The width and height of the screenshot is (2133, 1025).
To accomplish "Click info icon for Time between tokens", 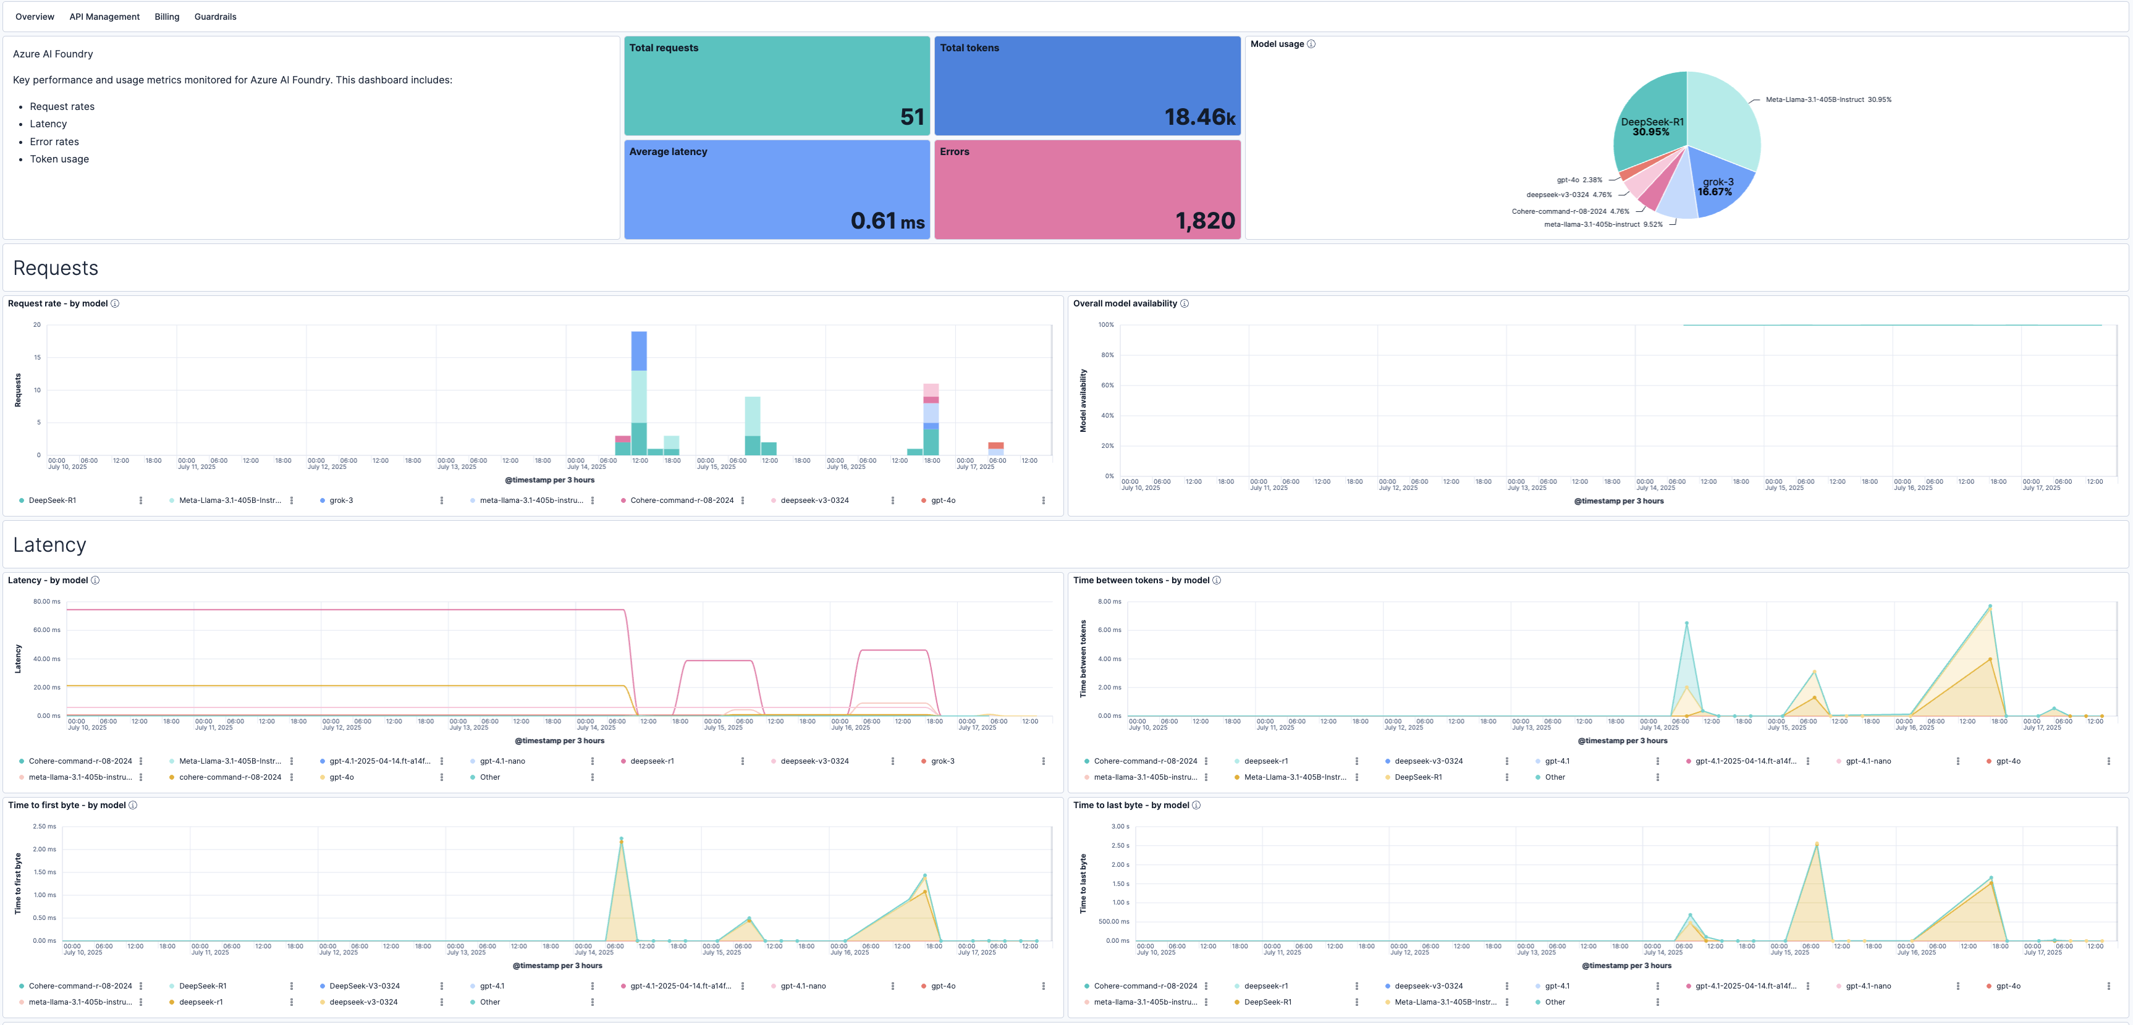I will click(1217, 580).
